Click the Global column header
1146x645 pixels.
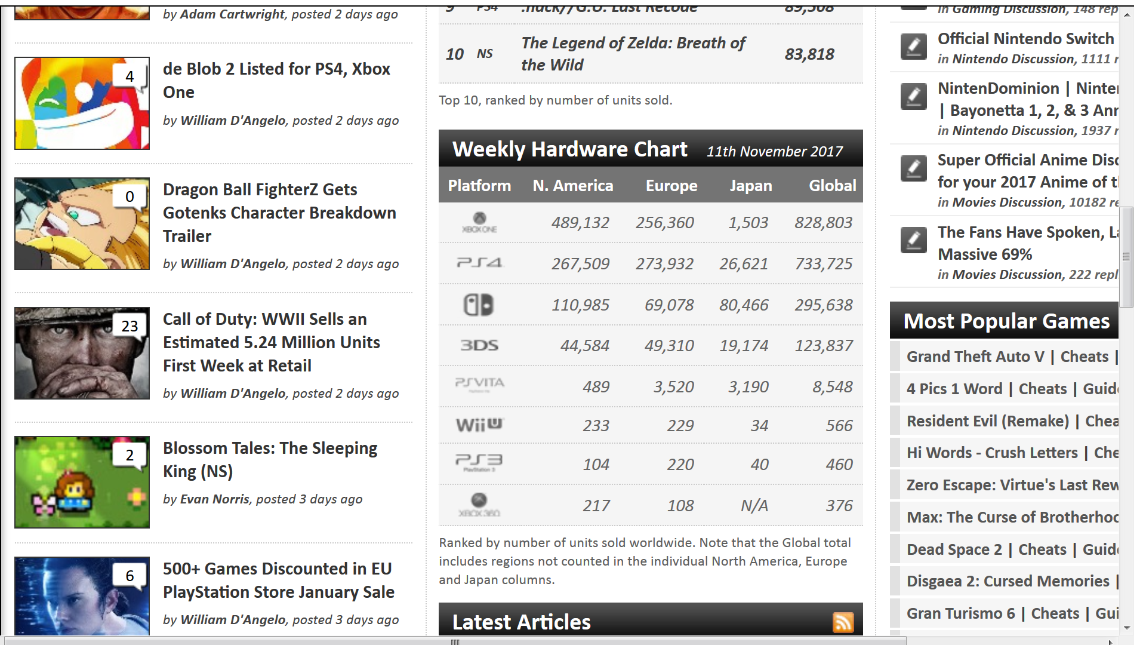click(x=833, y=186)
